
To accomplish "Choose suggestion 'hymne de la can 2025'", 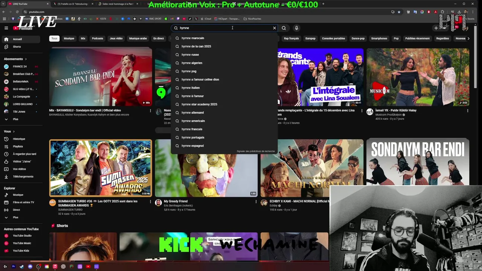I will click(224, 46).
